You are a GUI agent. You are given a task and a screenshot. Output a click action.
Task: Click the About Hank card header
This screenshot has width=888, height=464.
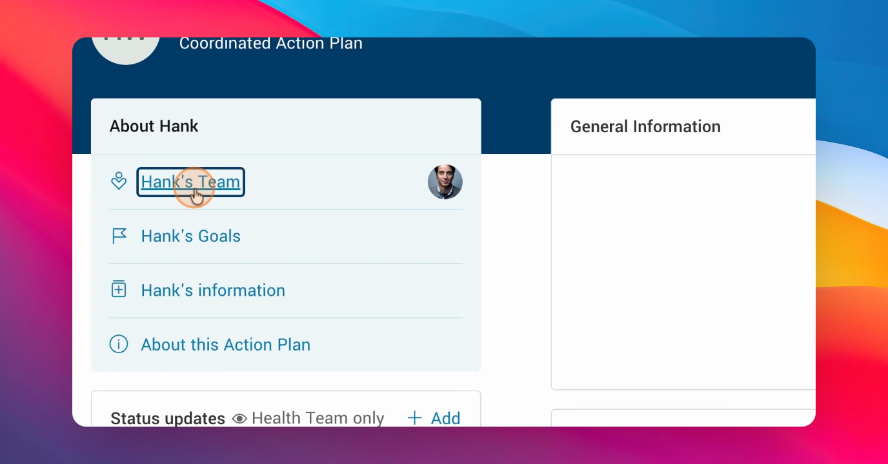[x=286, y=126]
